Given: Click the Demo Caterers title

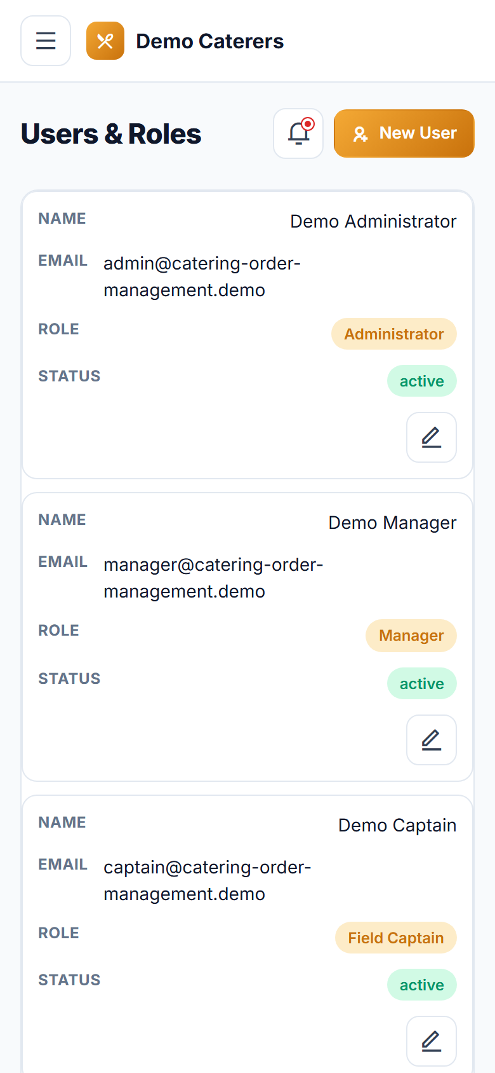Looking at the screenshot, I should pyautogui.click(x=210, y=41).
